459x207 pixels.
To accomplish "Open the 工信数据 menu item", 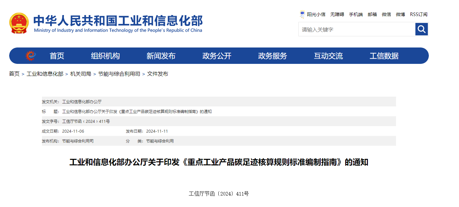I will 384,56.
